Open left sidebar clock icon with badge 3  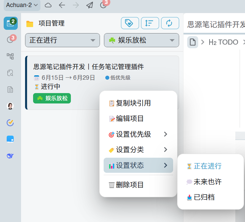tap(10, 40)
